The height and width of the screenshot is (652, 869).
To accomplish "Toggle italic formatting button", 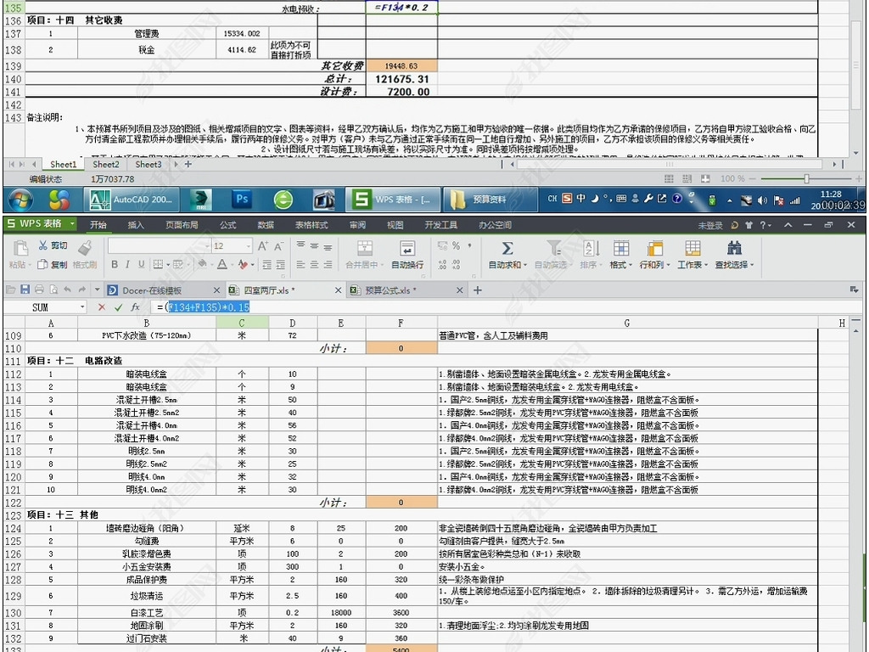I will [126, 265].
